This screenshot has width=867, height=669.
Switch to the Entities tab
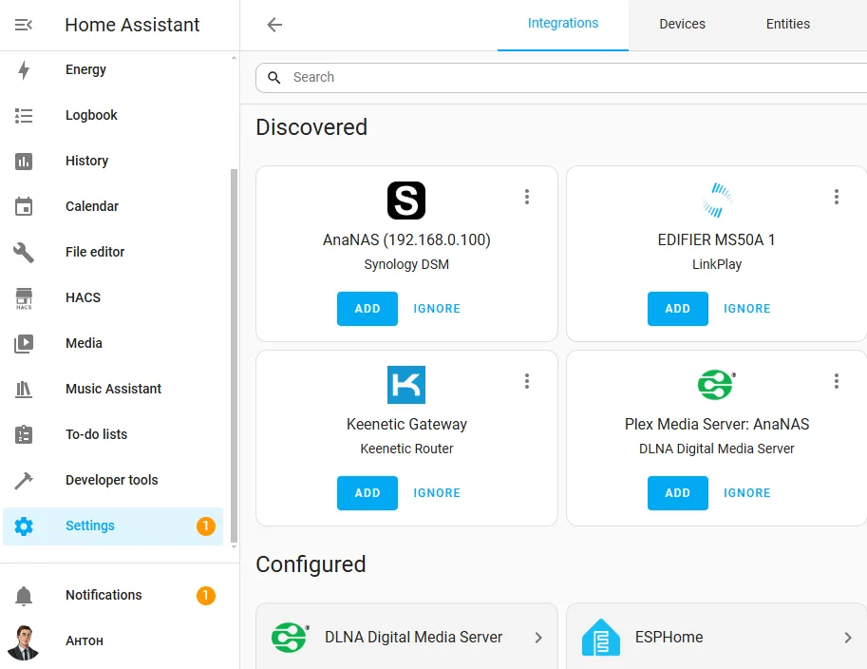788,24
